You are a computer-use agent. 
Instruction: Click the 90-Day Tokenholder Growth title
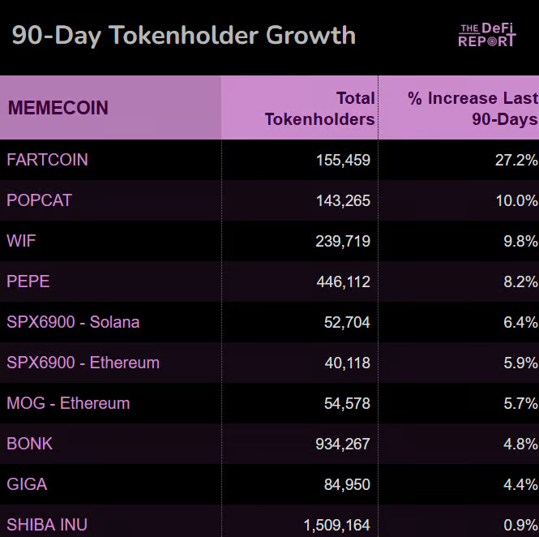point(183,36)
